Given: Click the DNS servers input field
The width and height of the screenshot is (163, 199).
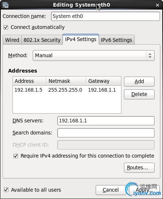Looking at the screenshot, I should [x=106, y=121].
